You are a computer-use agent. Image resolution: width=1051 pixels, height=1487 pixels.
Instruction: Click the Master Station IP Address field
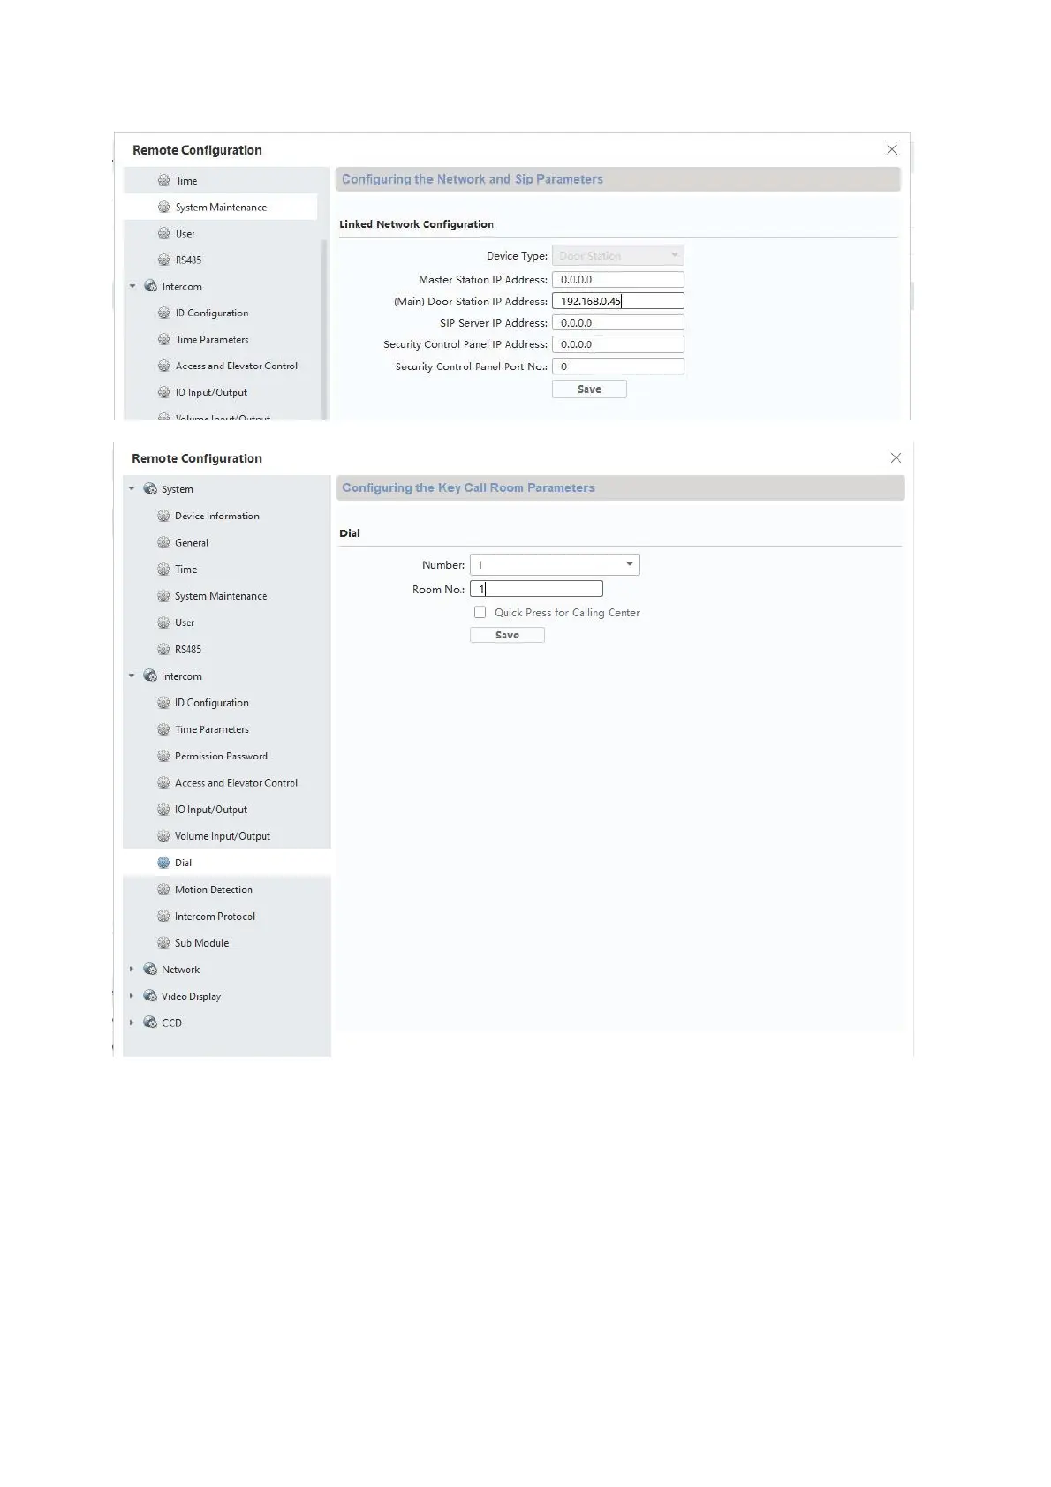(x=617, y=279)
